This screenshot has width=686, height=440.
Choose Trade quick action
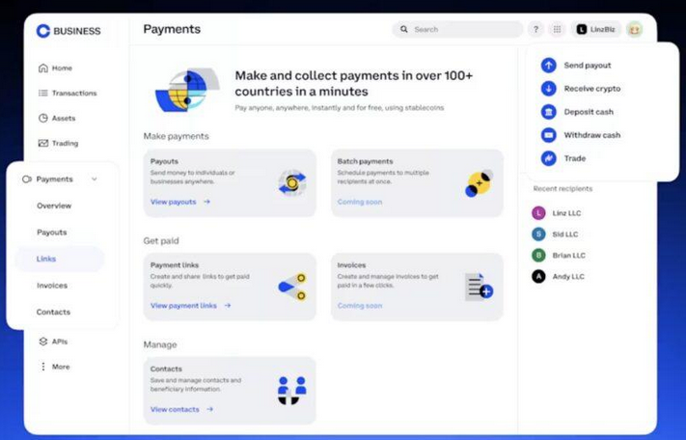(x=574, y=158)
